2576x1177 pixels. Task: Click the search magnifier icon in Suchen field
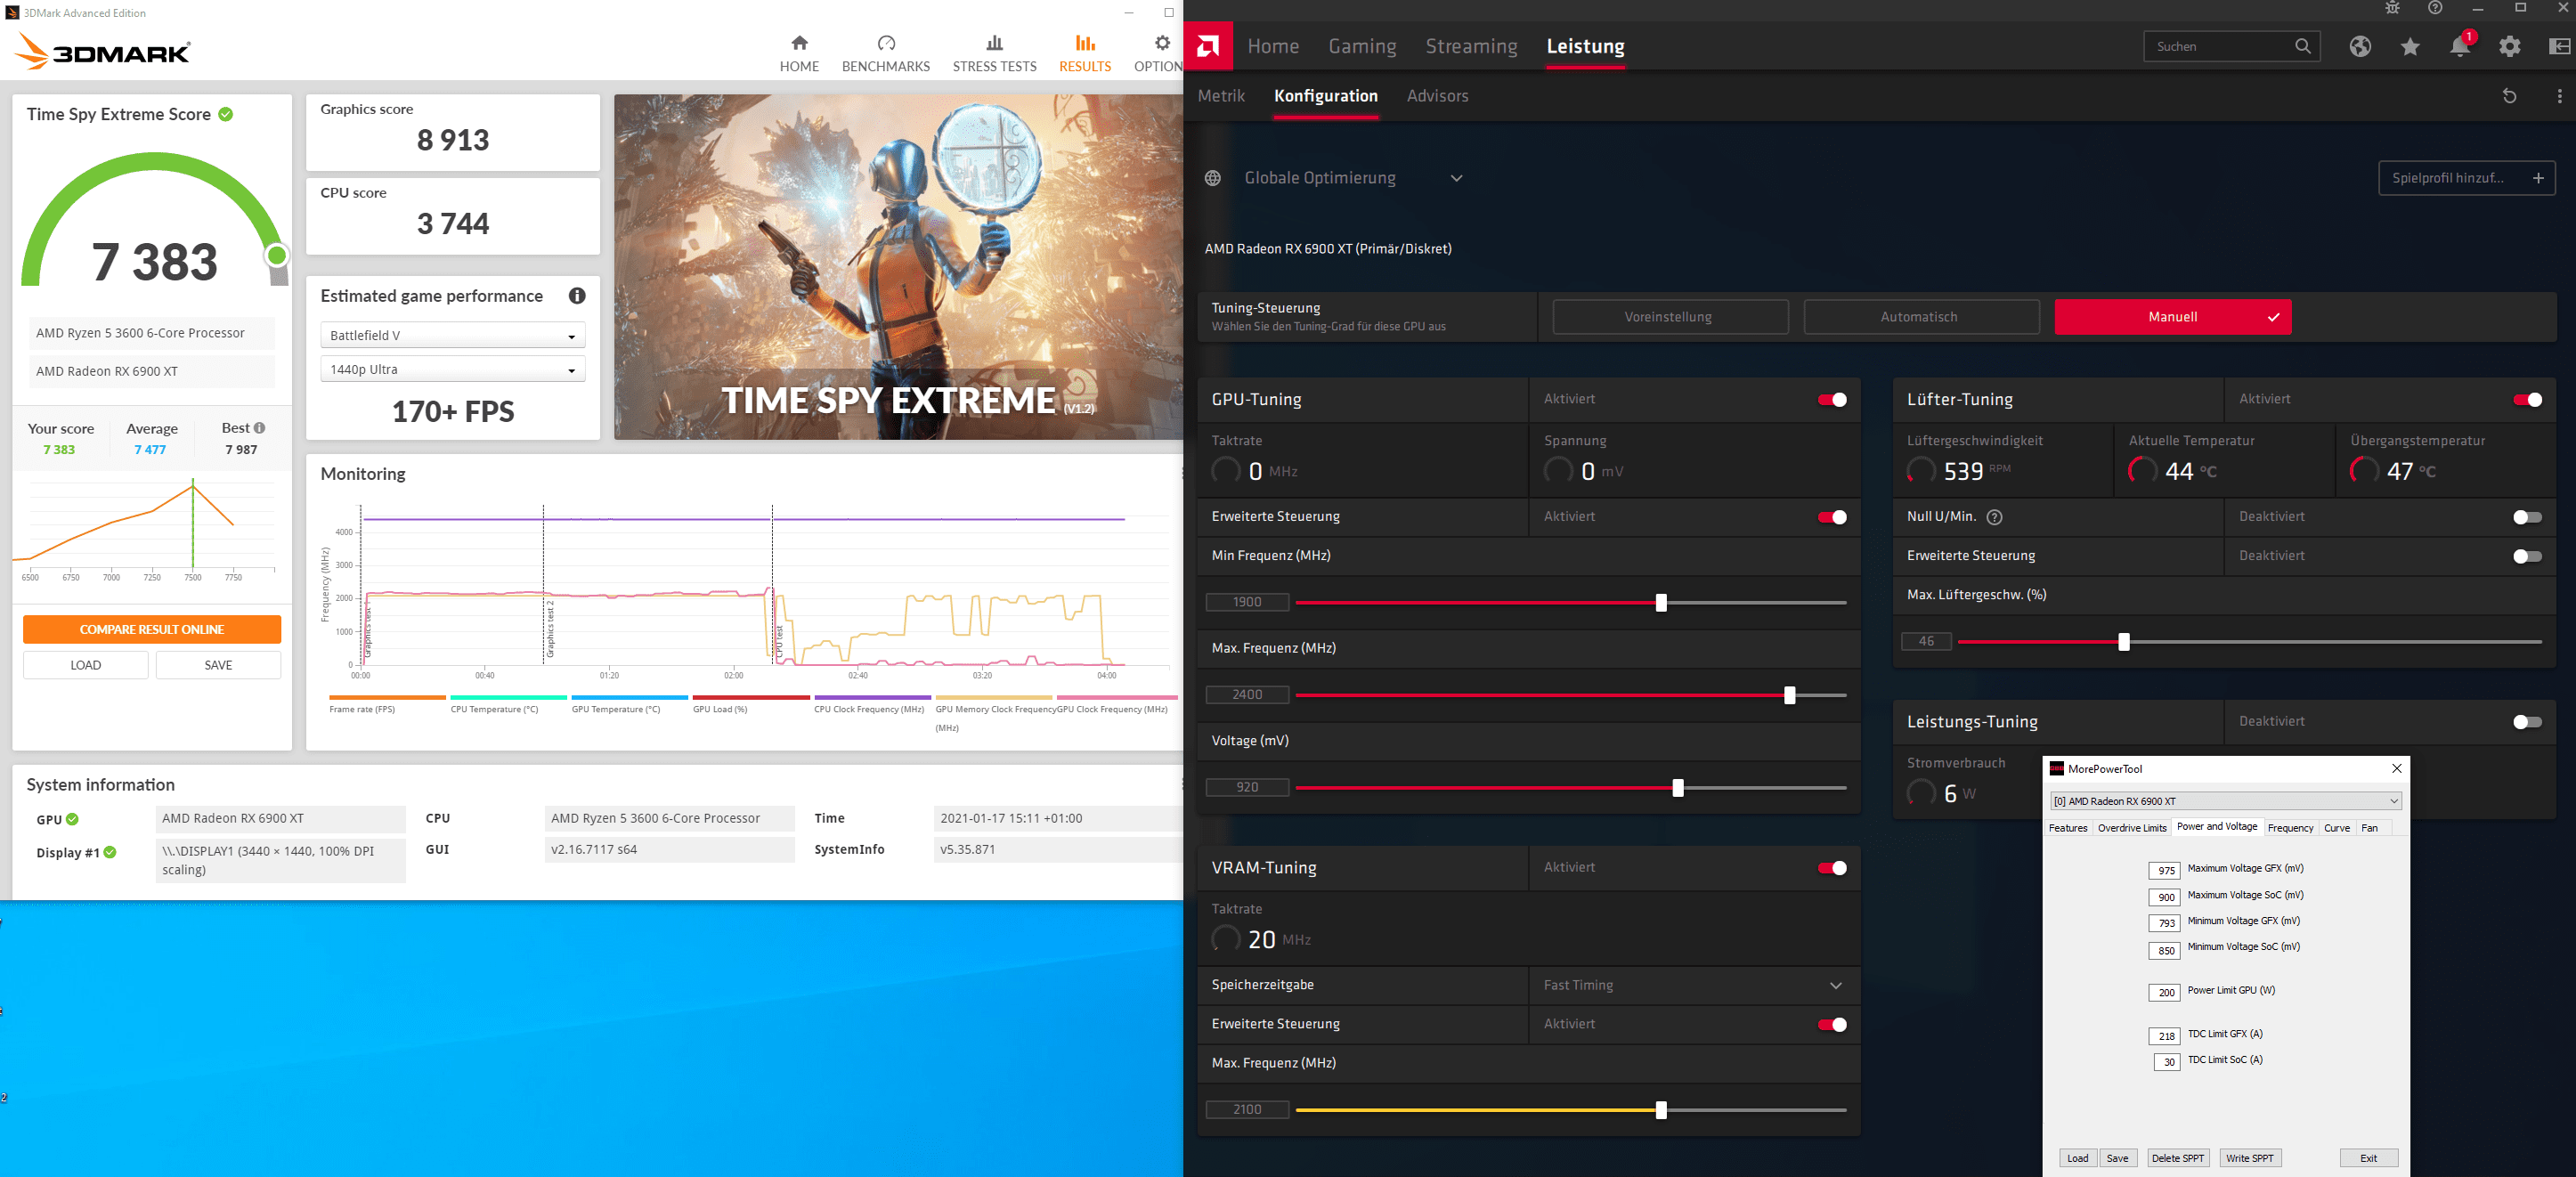pyautogui.click(x=2303, y=46)
